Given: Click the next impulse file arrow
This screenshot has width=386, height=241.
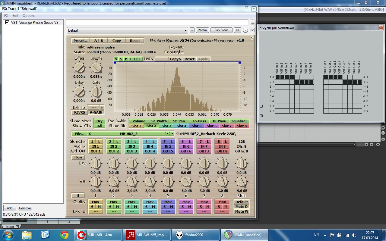Looking at the screenshot, I should 172,134.
